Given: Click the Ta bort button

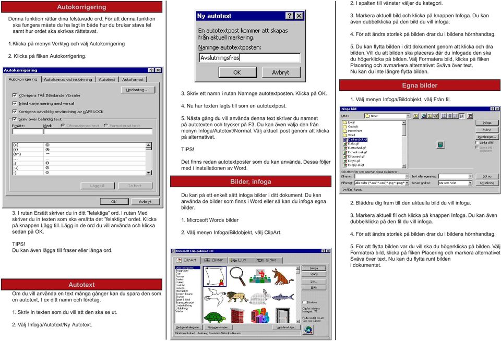Looking at the screenshot, I should (x=135, y=186).
